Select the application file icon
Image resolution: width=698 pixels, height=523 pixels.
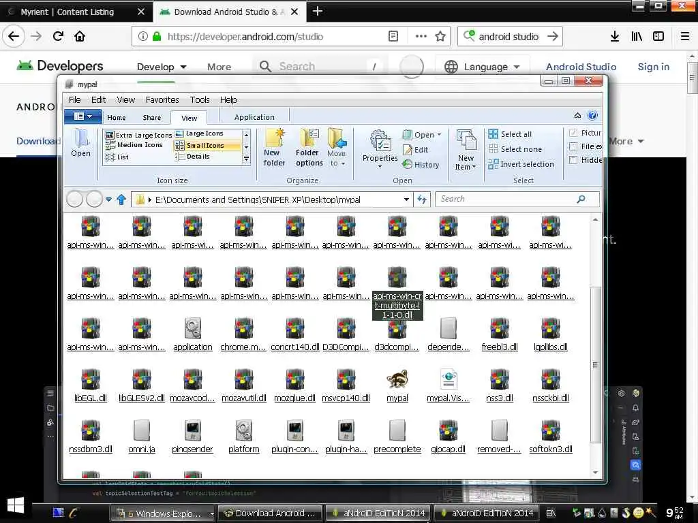193,328
